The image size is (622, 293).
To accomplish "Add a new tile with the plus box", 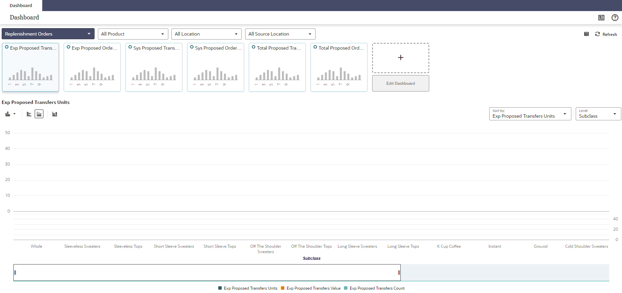I will [401, 58].
